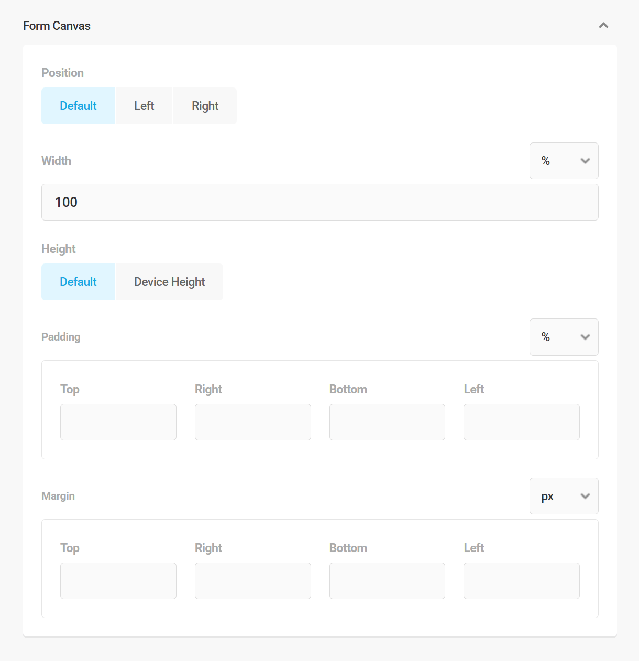The image size is (639, 661).
Task: Click the Margin Top input field
Action: (118, 580)
